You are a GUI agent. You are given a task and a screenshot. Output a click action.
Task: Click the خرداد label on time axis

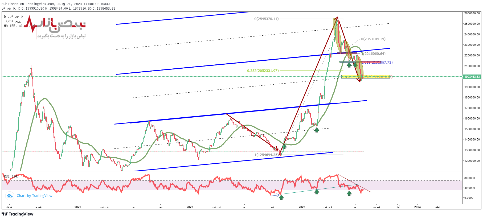9,207
